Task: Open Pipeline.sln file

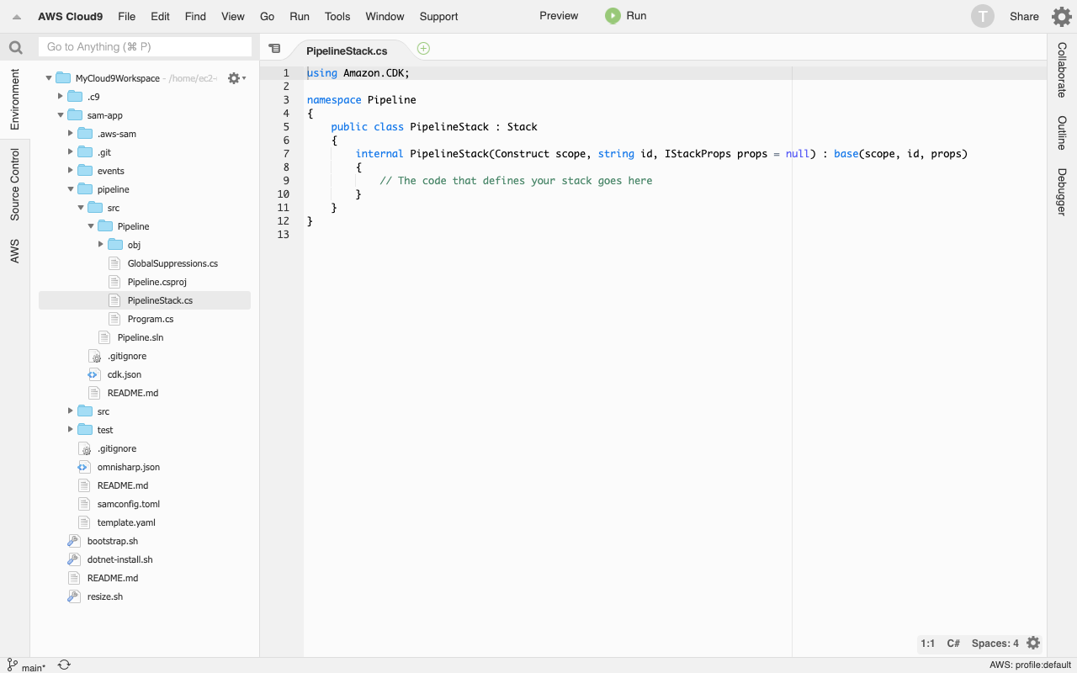Action: 141,337
